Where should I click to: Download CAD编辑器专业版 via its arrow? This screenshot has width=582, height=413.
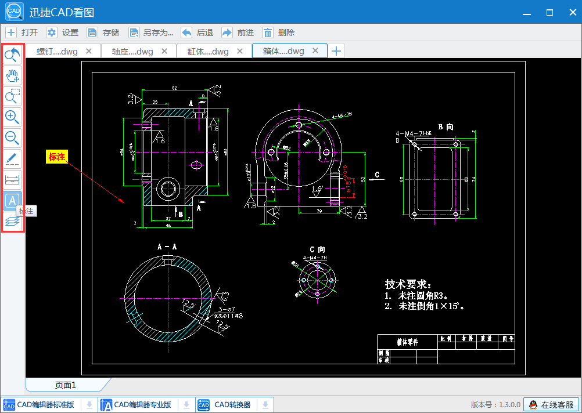tap(186, 405)
